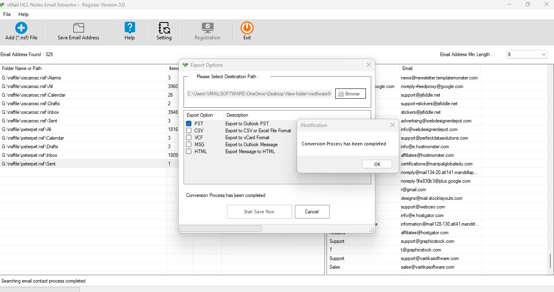This screenshot has height=292, width=554.
Task: Click the Export Options dialog resize grip
Action: coord(372,230)
